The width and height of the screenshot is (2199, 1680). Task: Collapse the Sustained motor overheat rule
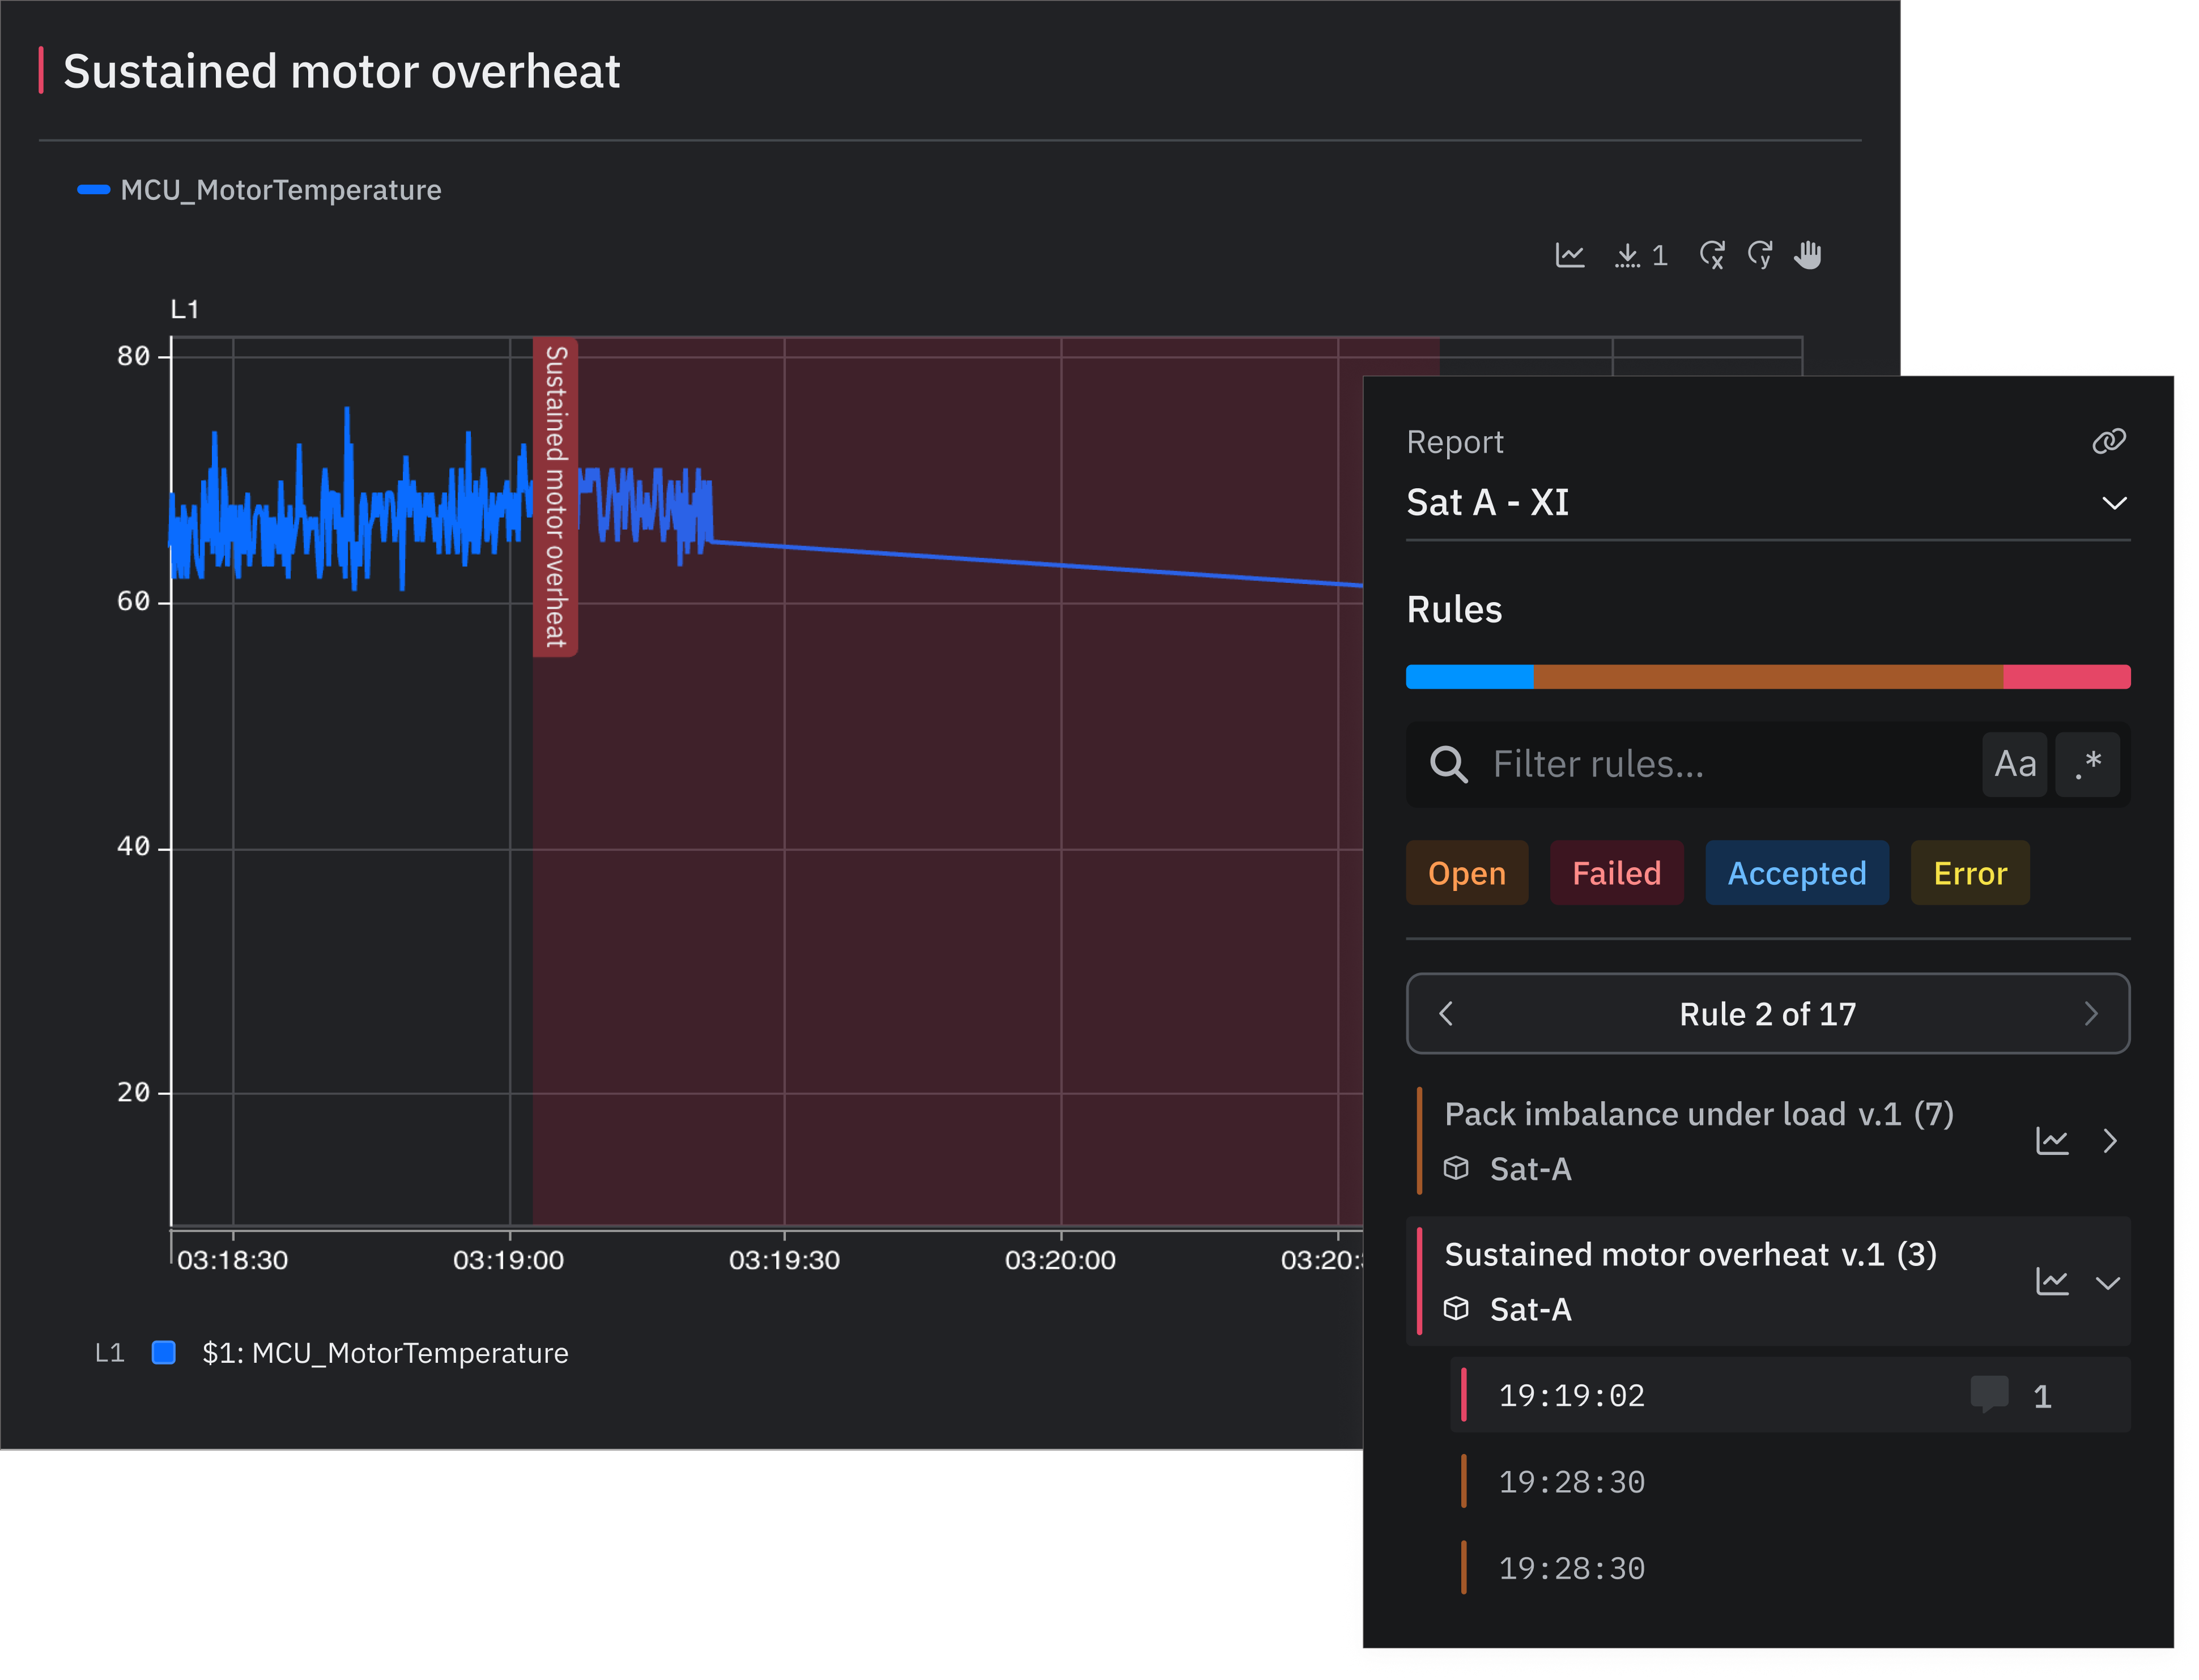pos(2107,1283)
